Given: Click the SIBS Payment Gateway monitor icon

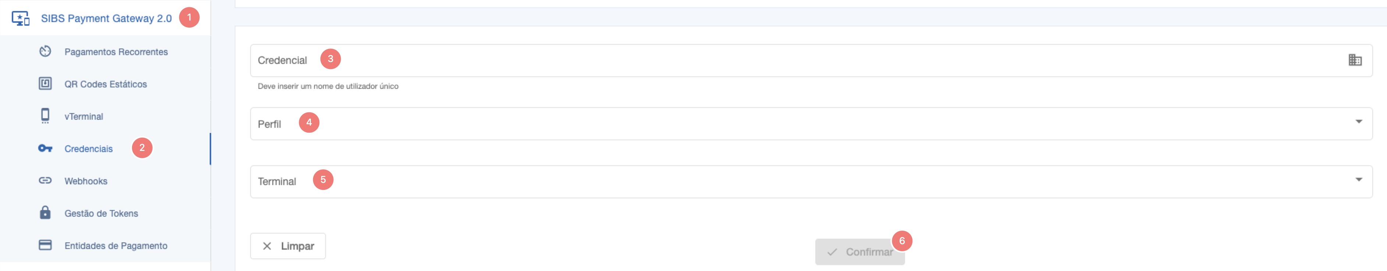Looking at the screenshot, I should click(21, 18).
